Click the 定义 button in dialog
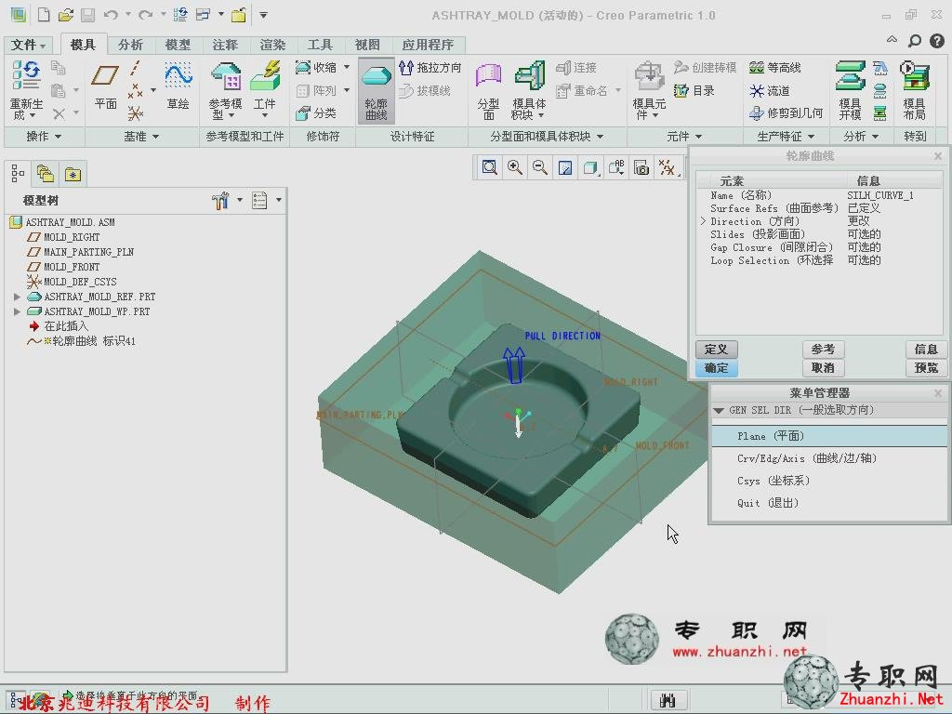The image size is (952, 714). tap(717, 350)
